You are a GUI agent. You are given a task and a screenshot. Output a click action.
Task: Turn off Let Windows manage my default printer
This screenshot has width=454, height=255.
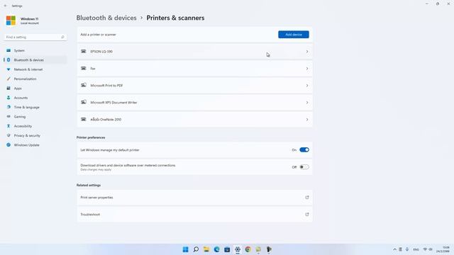coord(304,149)
